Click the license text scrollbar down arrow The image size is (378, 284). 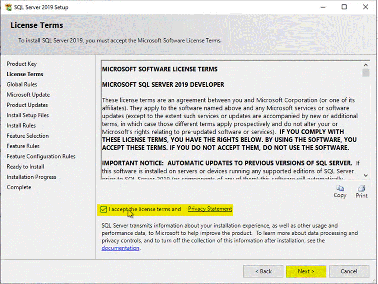point(366,175)
